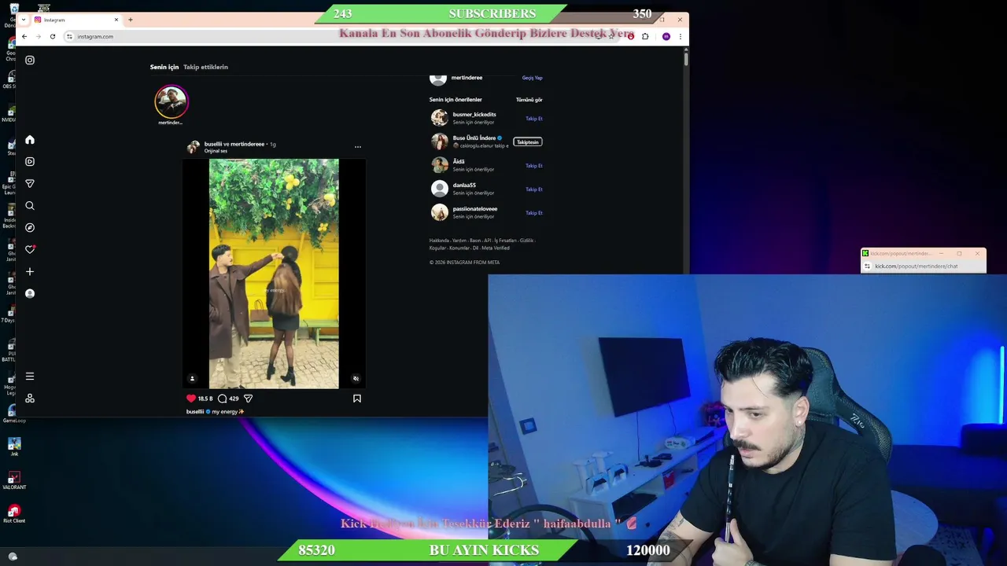The image size is (1007, 566).
Task: Follow danlaa55 with Takip Et
Action: point(534,189)
